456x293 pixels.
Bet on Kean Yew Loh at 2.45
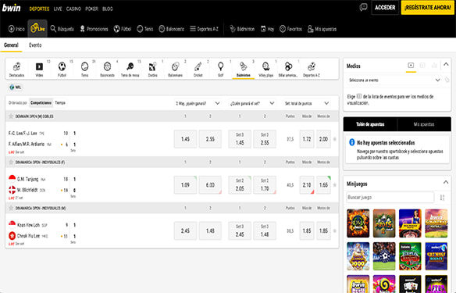(x=185, y=230)
